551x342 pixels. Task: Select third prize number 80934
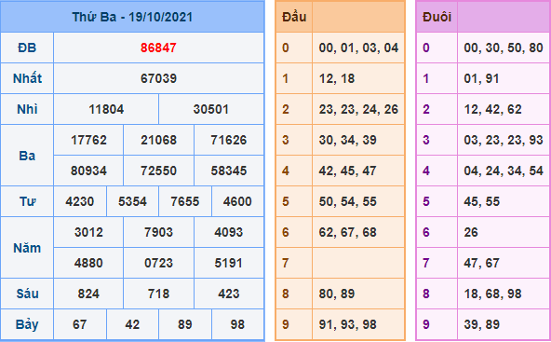tap(88, 171)
